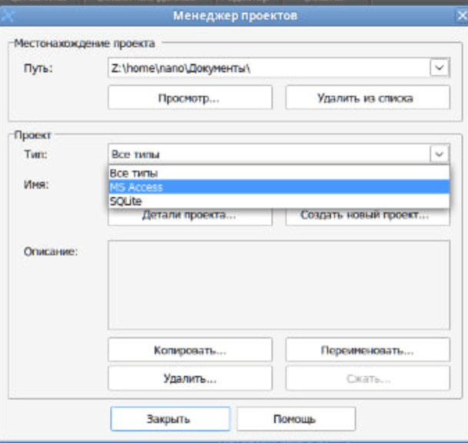Image resolution: width=468 pixels, height=443 pixels.
Task: Click Создать новый проект... button
Action: pyautogui.click(x=367, y=216)
